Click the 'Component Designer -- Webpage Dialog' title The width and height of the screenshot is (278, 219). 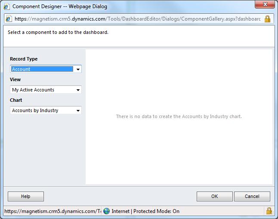tap(60, 6)
